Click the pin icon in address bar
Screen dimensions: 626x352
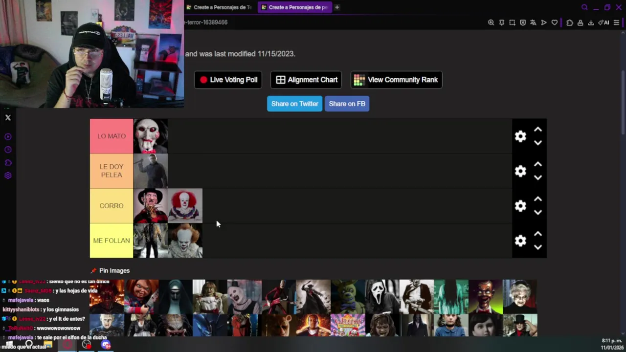click(502, 22)
